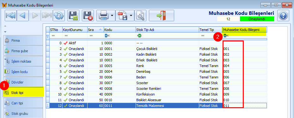Open printer options dropdown arrow
This screenshot has width=294, height=118.
[113, 16]
